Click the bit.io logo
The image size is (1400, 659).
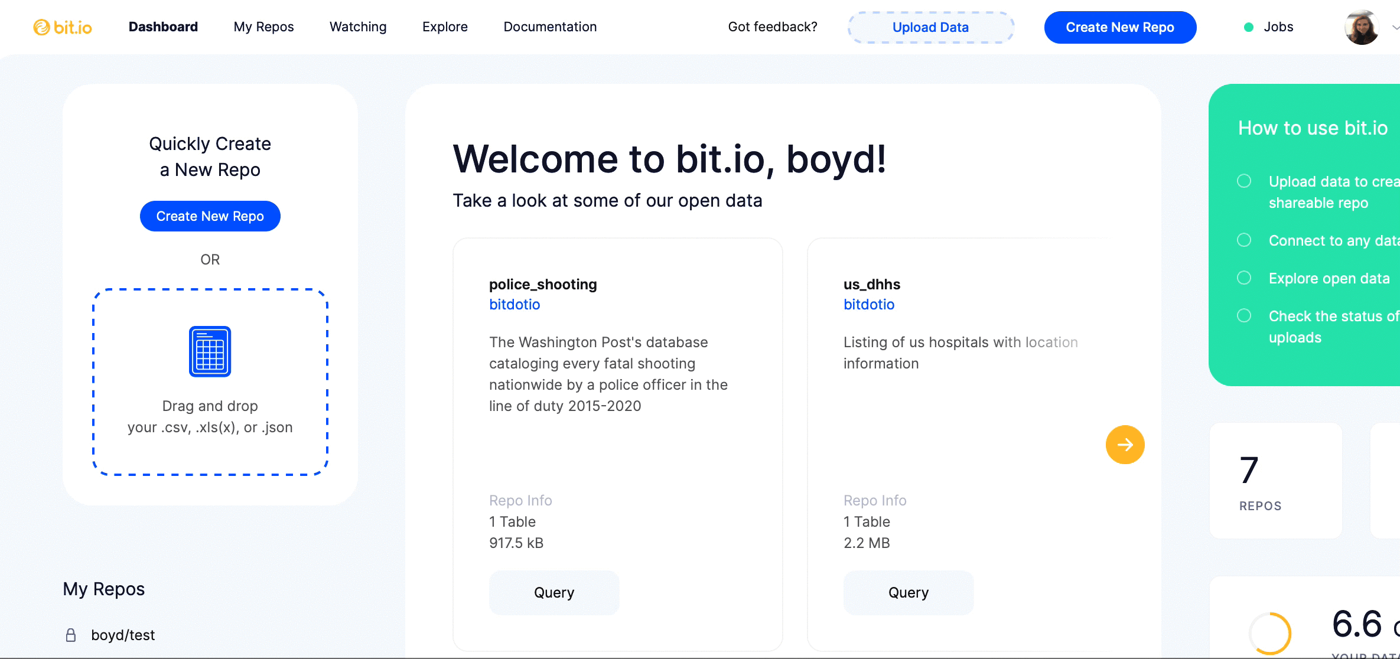pos(63,27)
